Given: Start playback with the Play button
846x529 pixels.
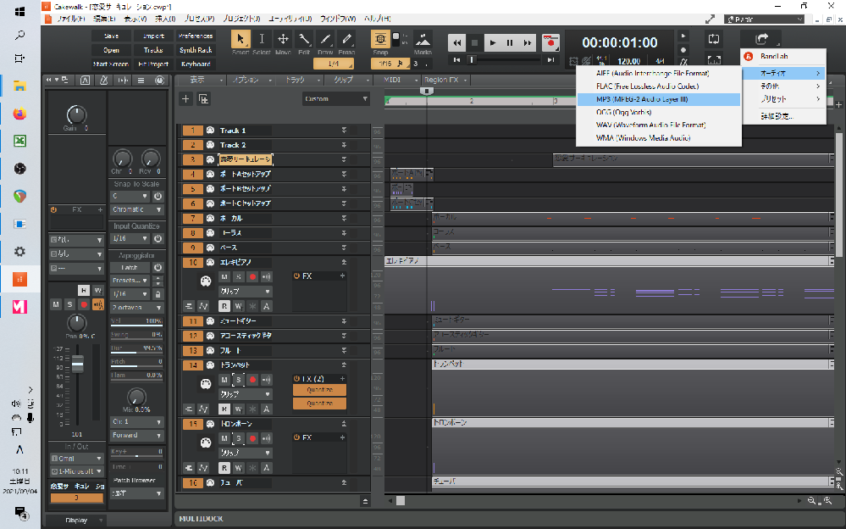Looking at the screenshot, I should tap(492, 42).
